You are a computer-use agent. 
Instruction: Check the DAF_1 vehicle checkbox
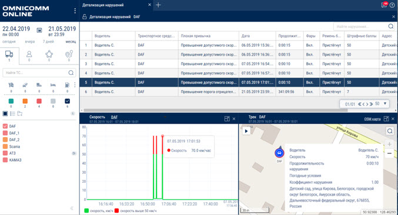tap(5, 133)
